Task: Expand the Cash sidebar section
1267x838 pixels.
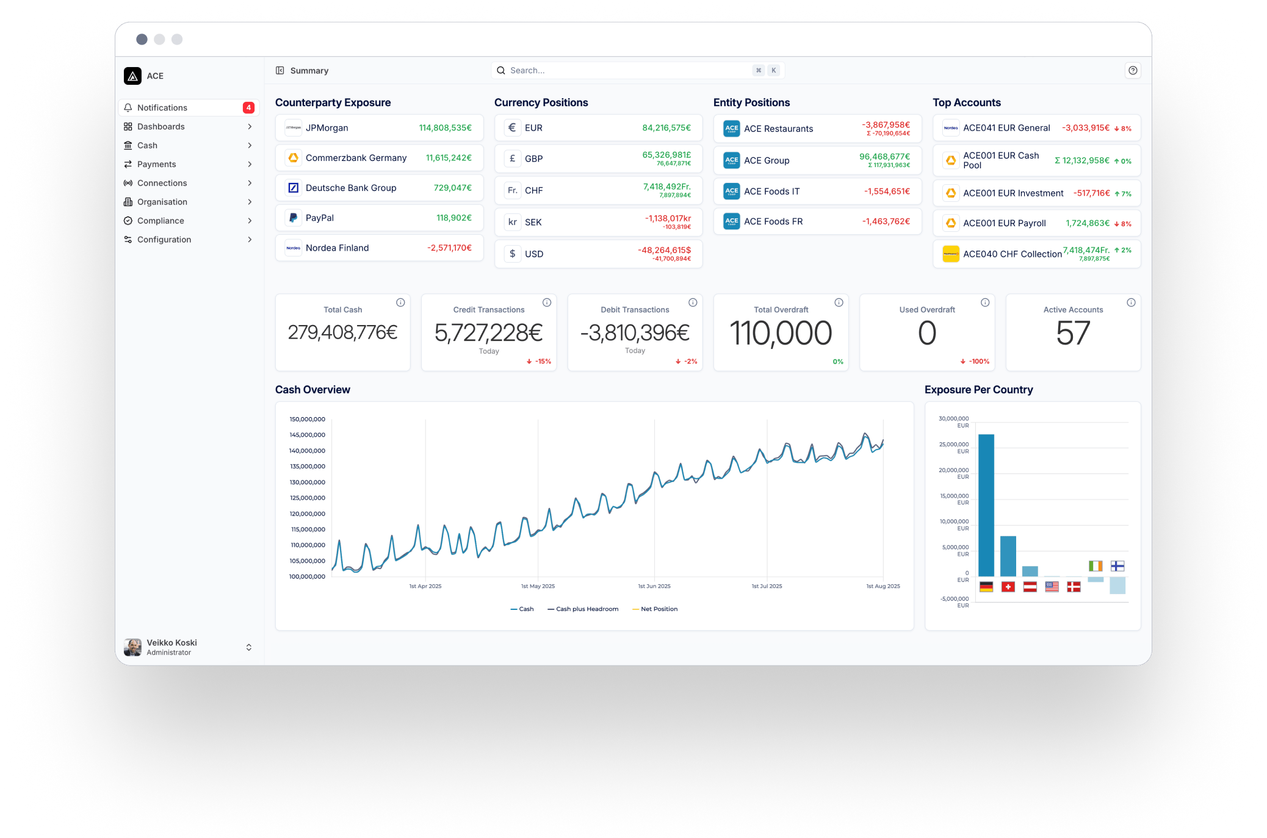Action: [x=250, y=145]
